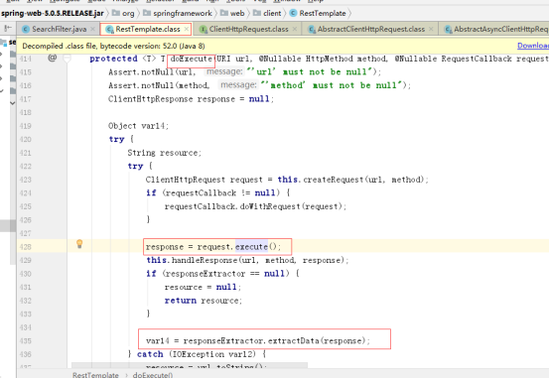Collapse the doExecute method fold marker
549x379 pixels.
pyautogui.click(x=67, y=59)
